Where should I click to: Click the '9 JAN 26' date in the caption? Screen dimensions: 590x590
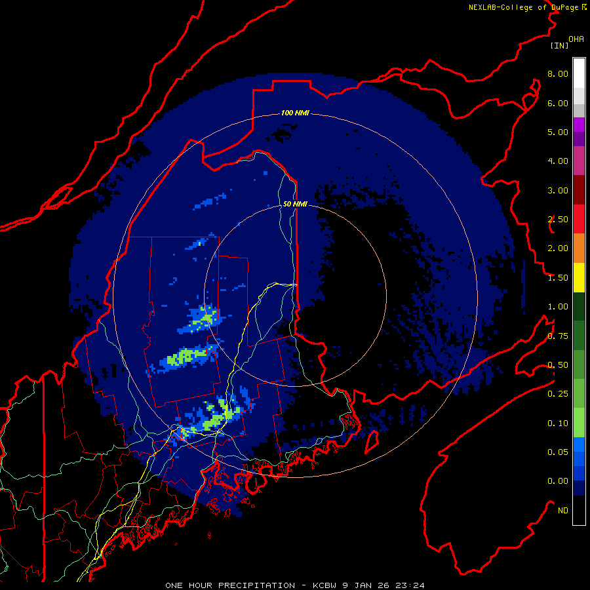(366, 585)
